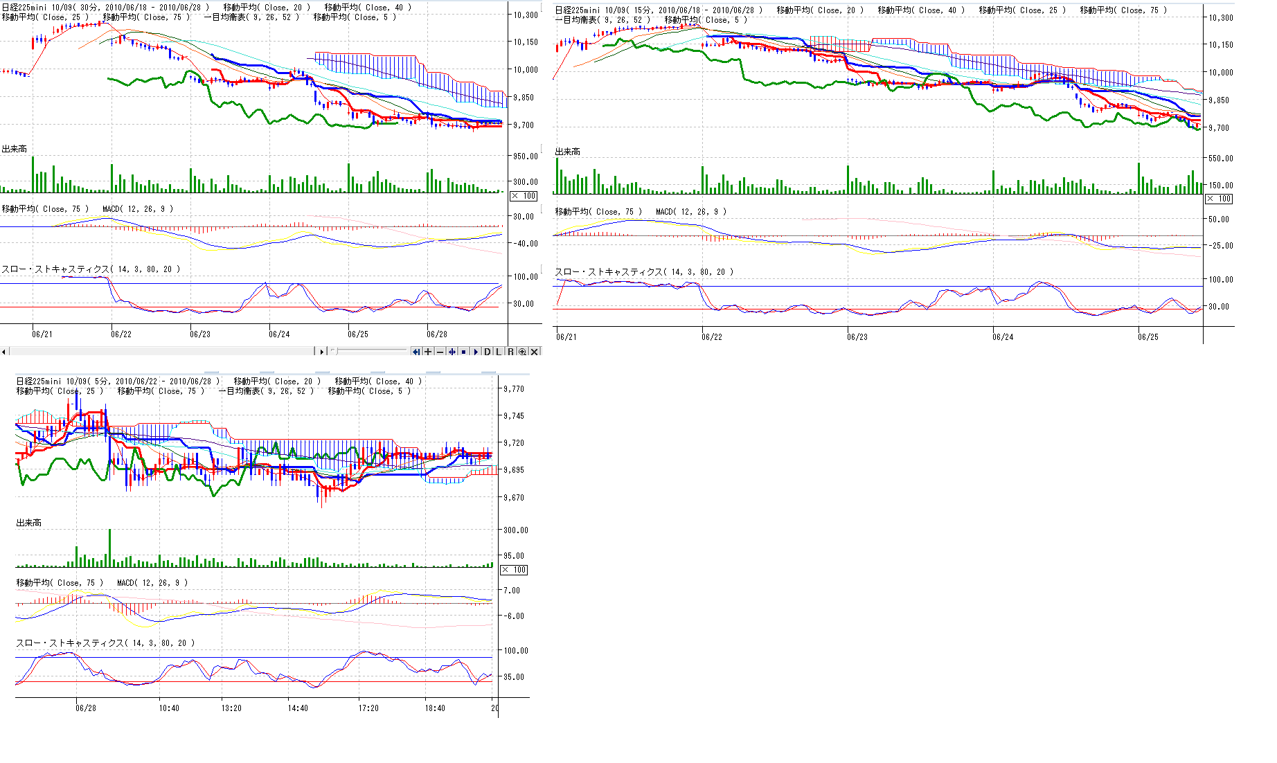Viewport: 1277px width, 763px height.
Task: Click the magnifier zoom icon
Action: 522,352
